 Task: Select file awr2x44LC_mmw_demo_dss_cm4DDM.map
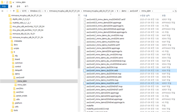(x=105, y=35)
